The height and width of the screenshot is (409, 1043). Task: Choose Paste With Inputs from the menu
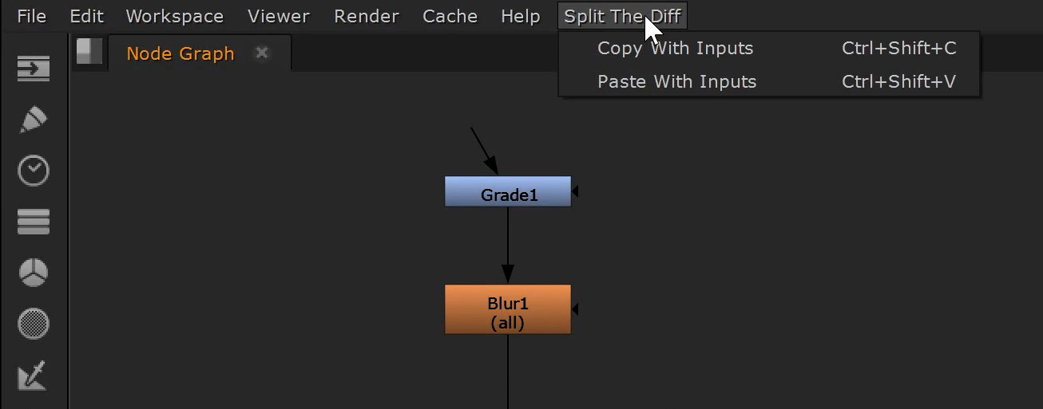(x=676, y=81)
